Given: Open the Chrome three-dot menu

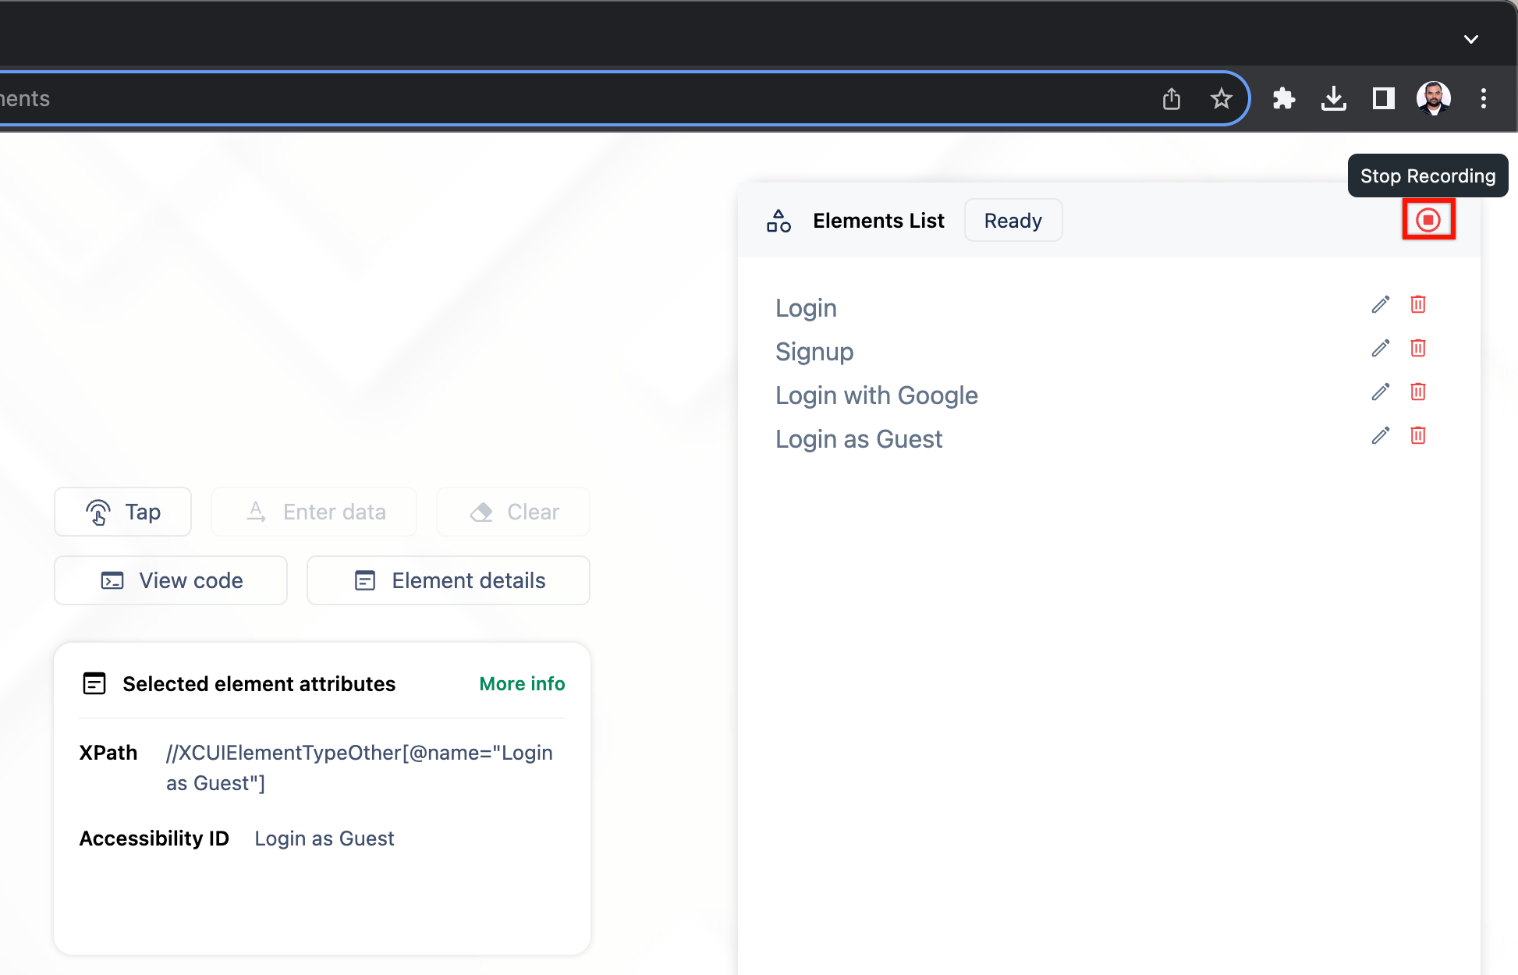Looking at the screenshot, I should tap(1484, 98).
